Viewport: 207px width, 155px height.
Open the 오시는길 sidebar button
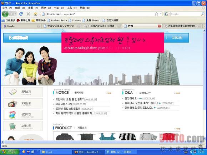(x=23, y=104)
